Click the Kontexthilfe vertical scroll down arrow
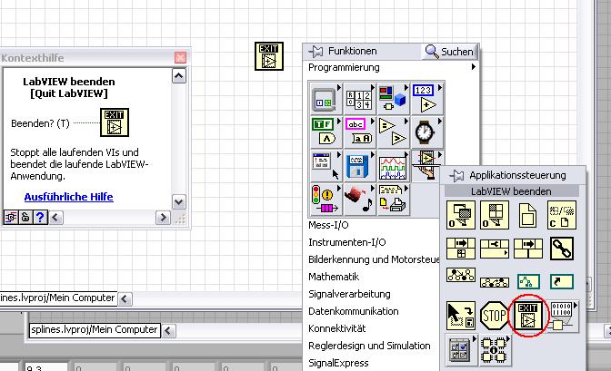611x371 pixels. click(x=179, y=202)
